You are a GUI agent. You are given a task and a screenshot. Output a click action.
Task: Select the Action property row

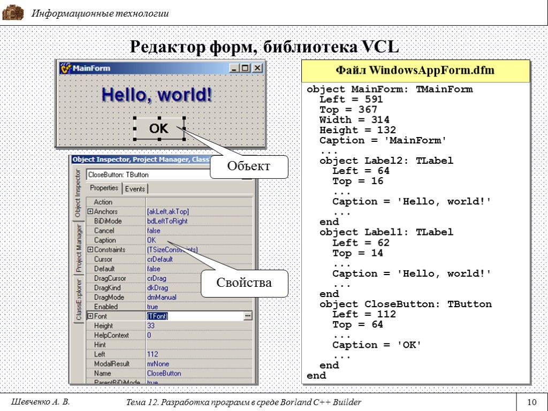tap(169, 202)
